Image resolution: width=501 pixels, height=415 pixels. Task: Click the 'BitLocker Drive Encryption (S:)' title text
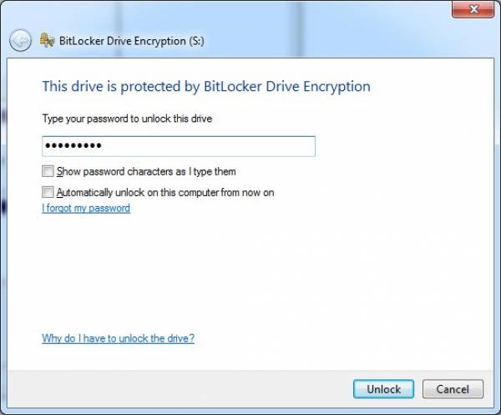tap(132, 41)
